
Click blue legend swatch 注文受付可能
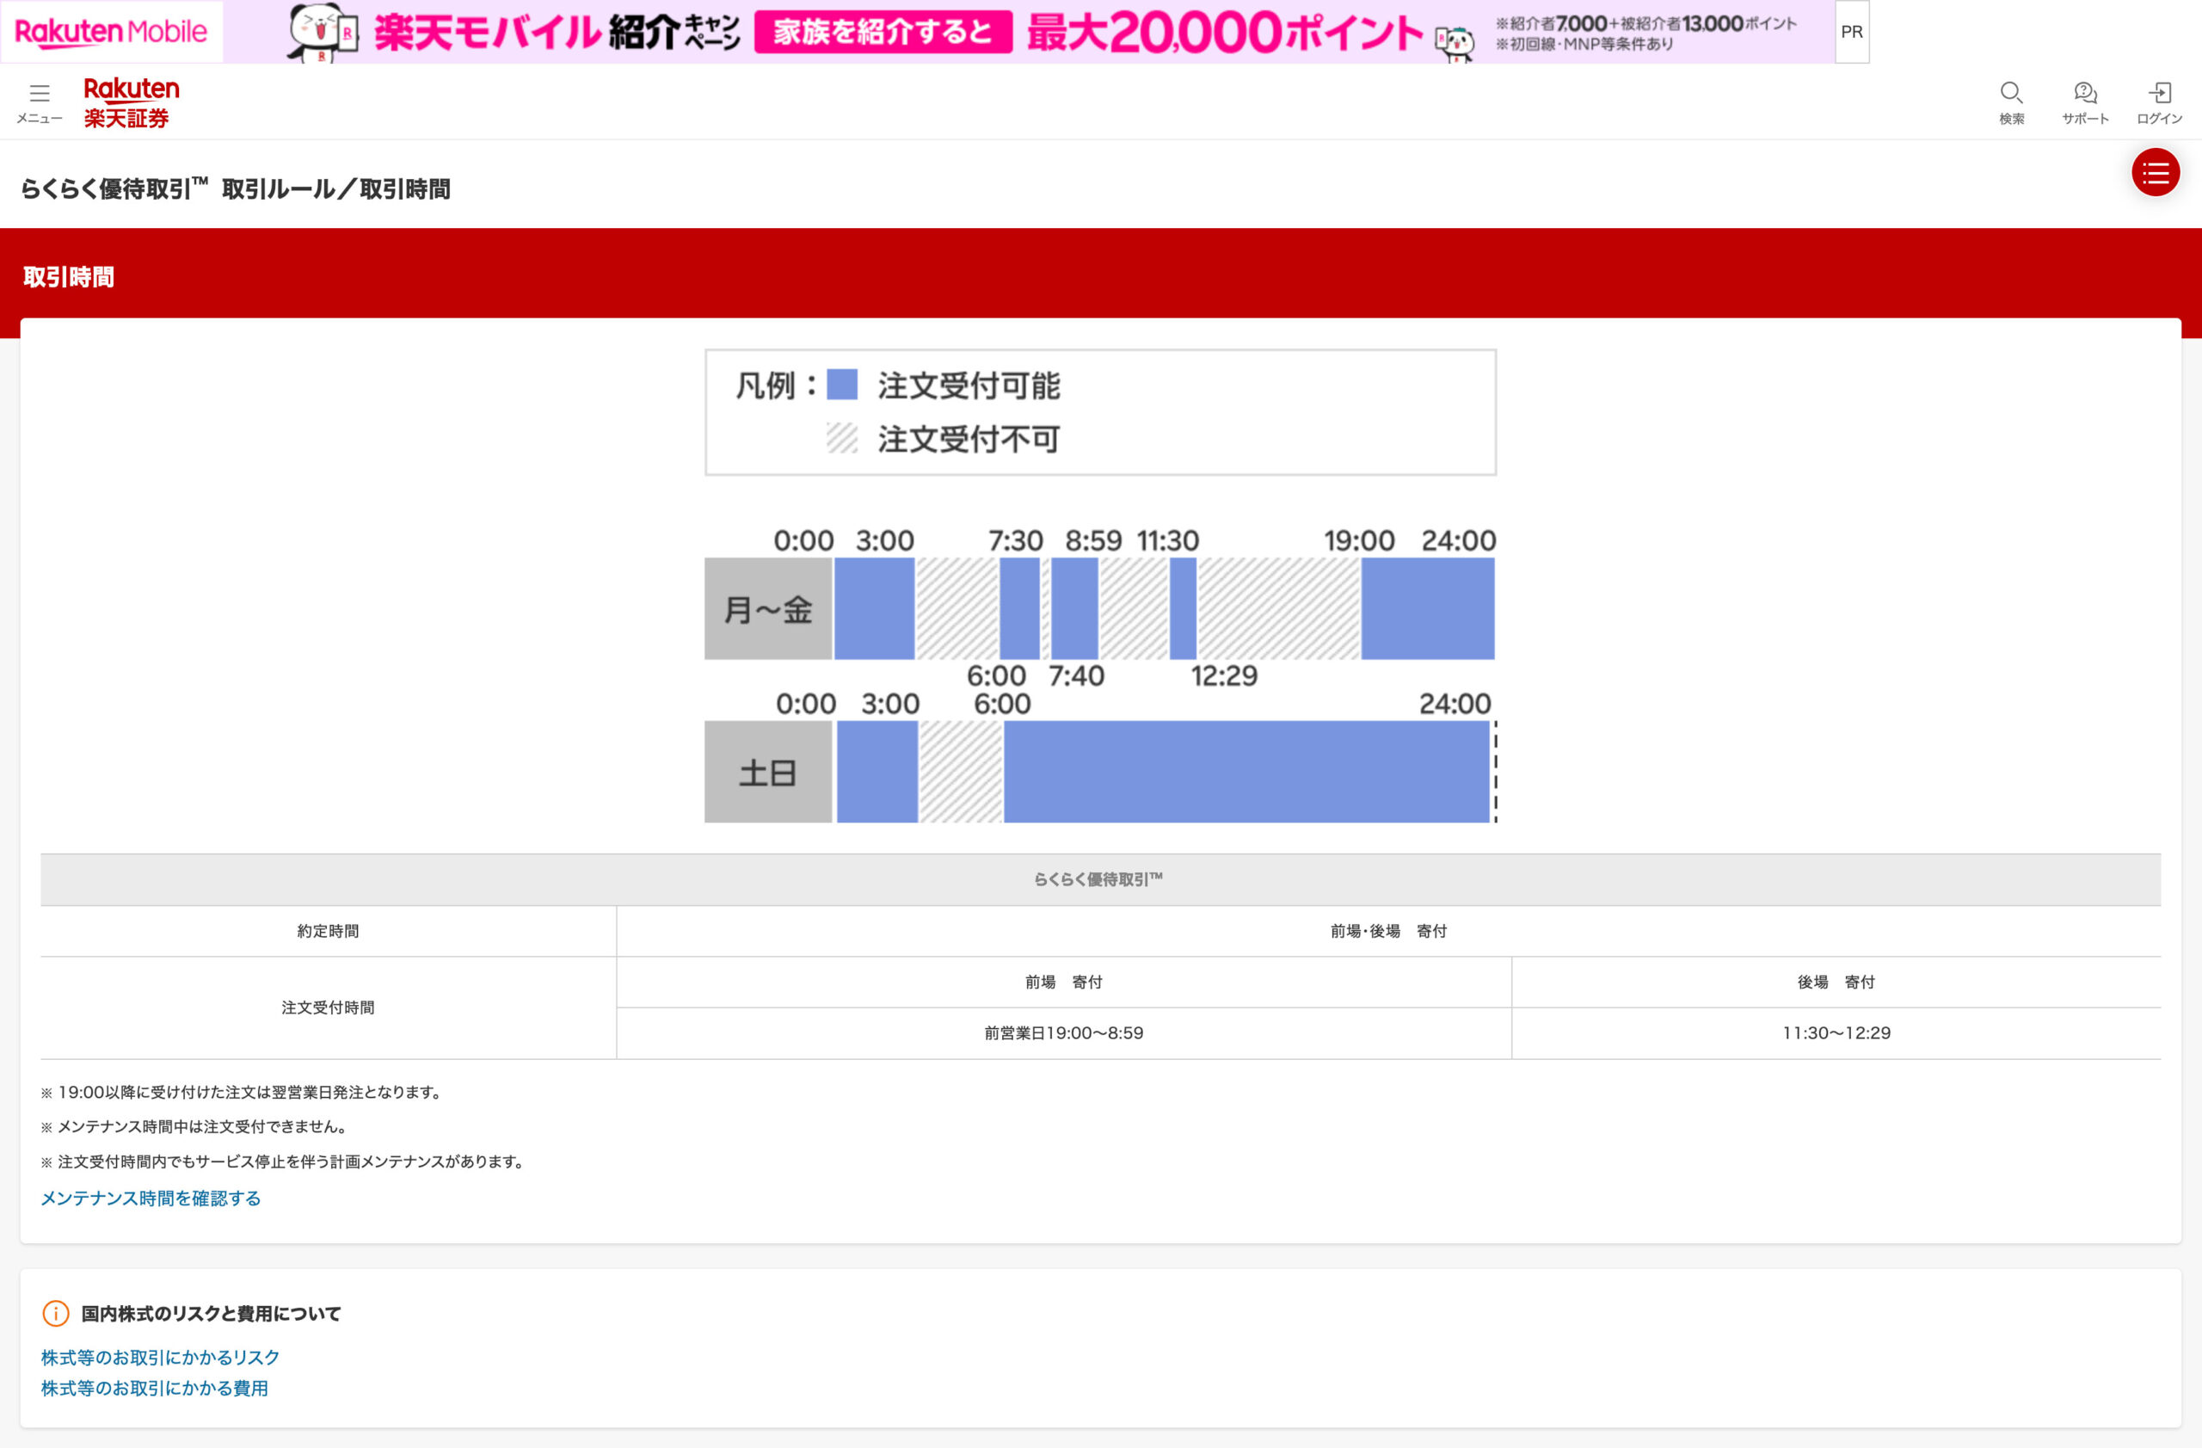pyautogui.click(x=841, y=384)
